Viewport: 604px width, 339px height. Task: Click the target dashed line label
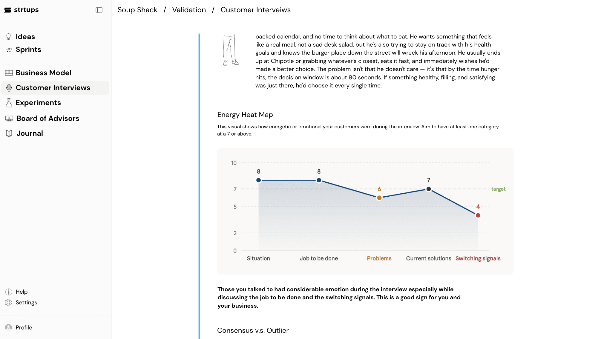pyautogui.click(x=498, y=189)
